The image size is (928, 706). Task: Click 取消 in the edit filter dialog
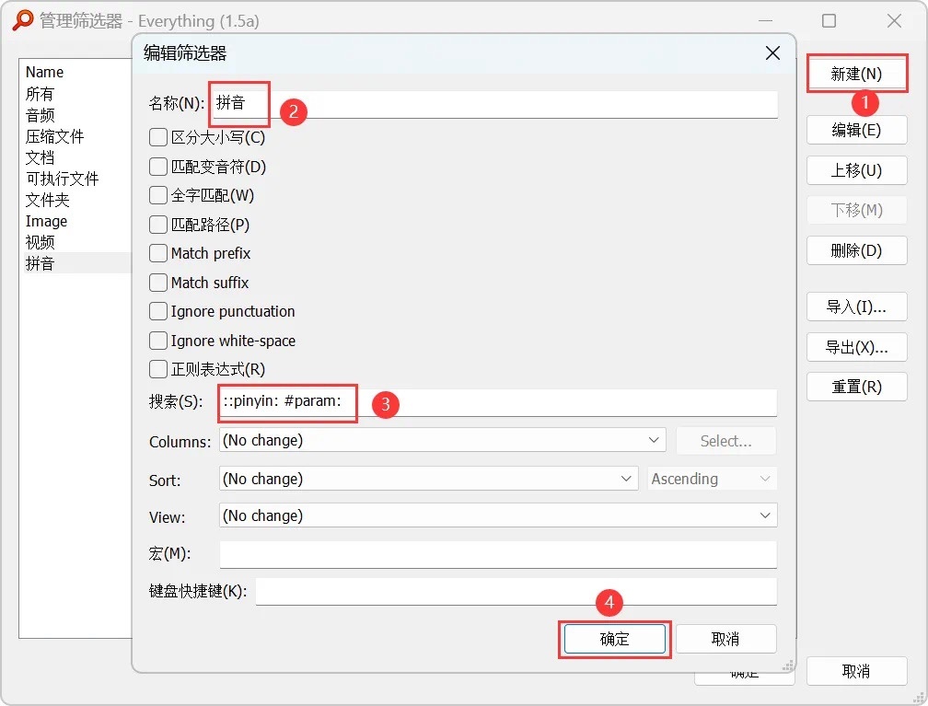pyautogui.click(x=725, y=639)
